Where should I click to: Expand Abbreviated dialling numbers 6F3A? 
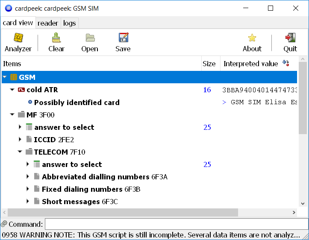point(28,177)
